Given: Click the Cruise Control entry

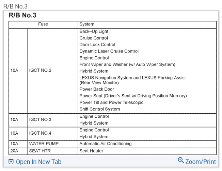Looking at the screenshot, I should 94,38.
